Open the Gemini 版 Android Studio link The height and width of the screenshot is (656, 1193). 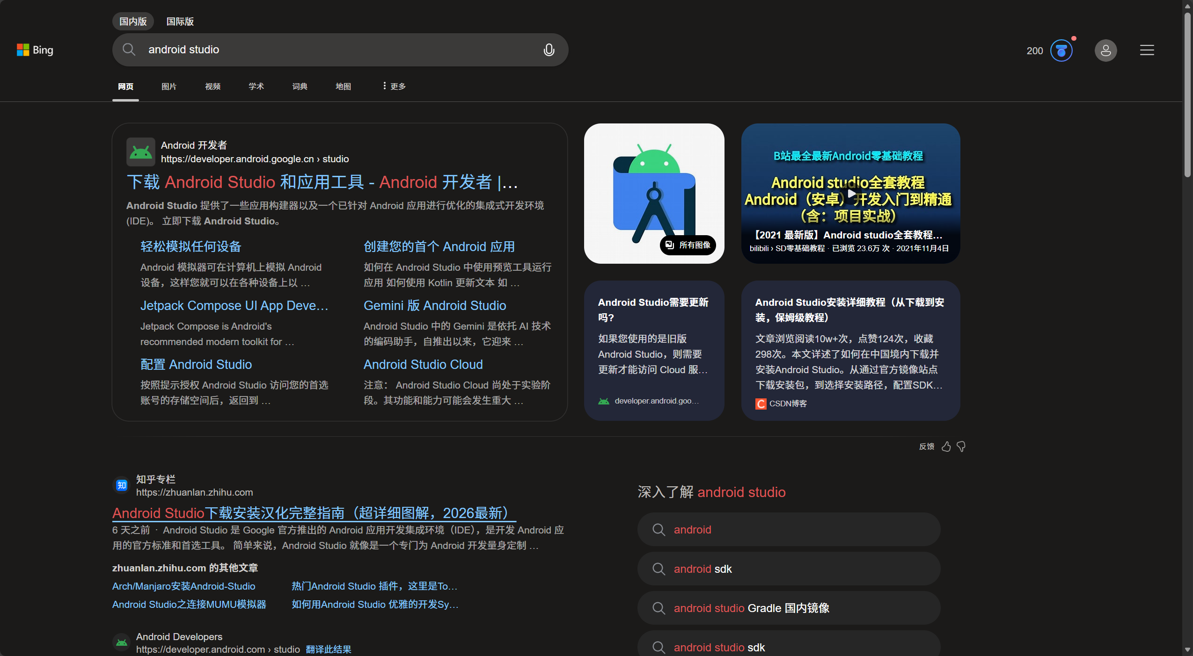pos(434,305)
